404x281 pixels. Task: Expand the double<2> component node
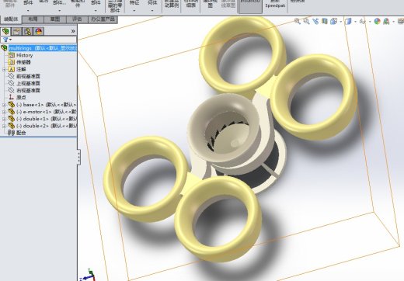(x=4, y=126)
